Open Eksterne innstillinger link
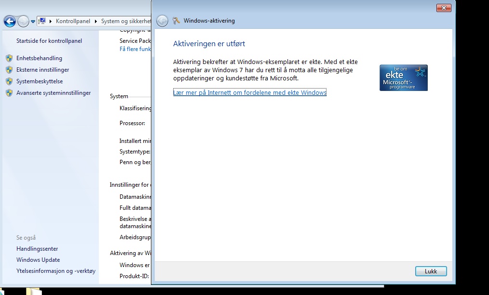Viewport: 489px width, 295px height. point(42,70)
